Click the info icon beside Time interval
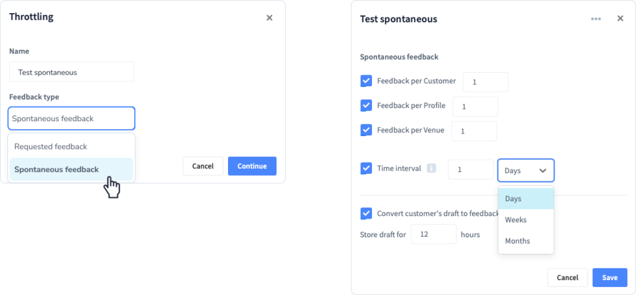Screen dimensions: 636x295 (431, 168)
